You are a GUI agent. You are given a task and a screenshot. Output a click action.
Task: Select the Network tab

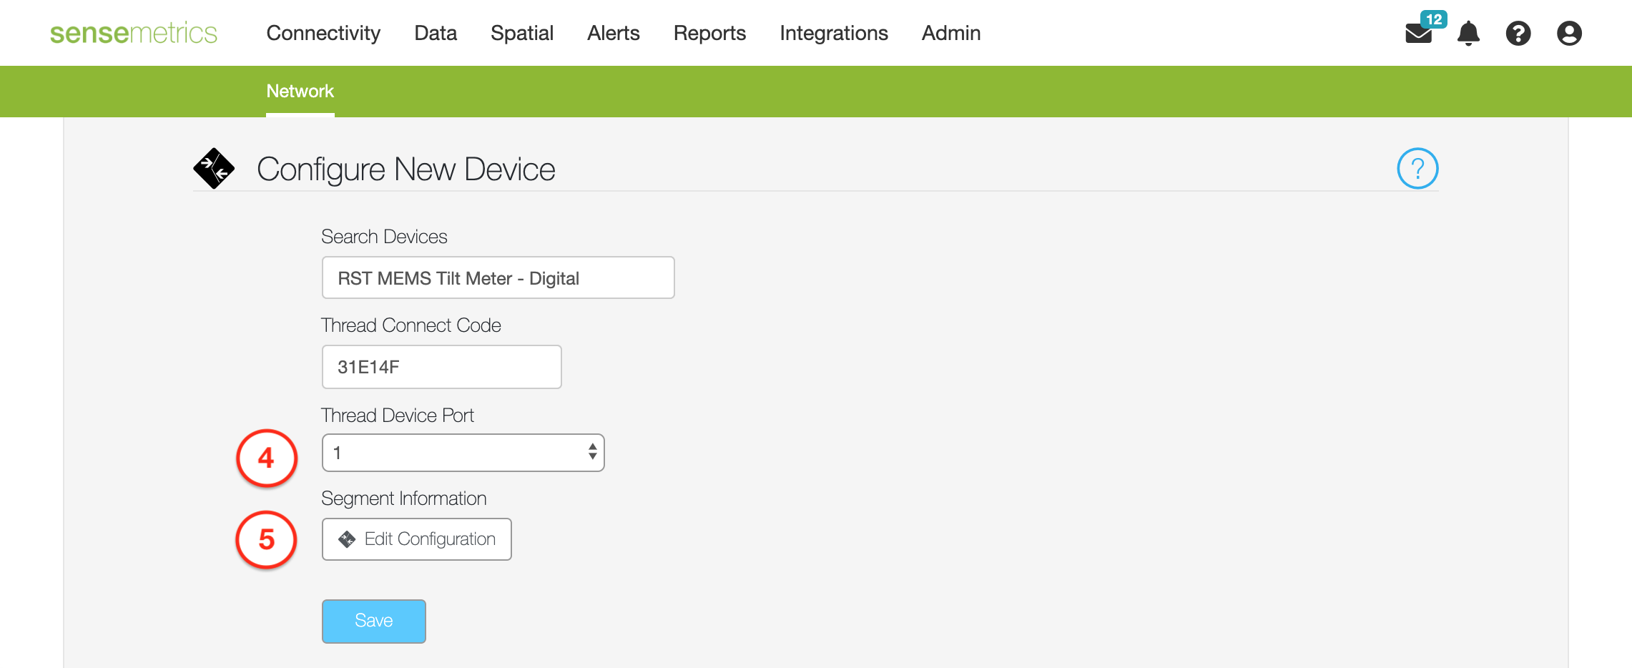(300, 91)
